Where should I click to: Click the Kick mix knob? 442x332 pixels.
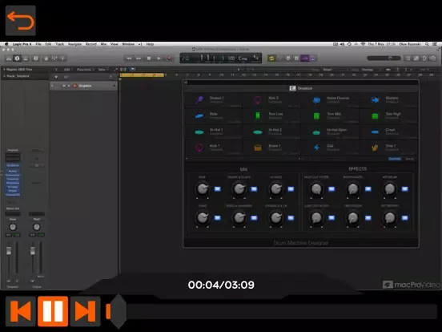(203, 189)
